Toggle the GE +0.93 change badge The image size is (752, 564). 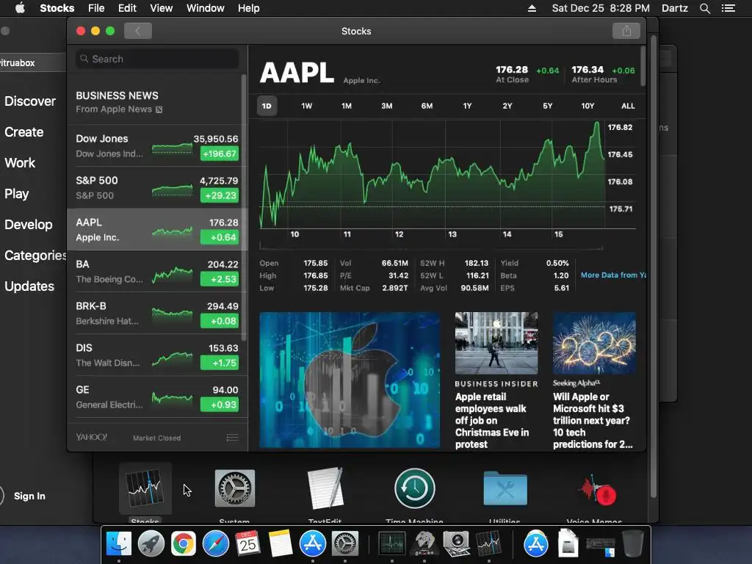(x=219, y=405)
